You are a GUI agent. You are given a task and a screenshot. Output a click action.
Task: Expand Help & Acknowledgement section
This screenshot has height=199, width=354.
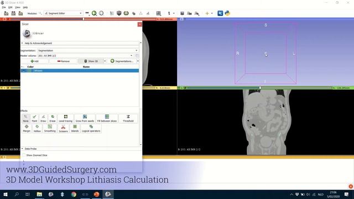[80, 43]
